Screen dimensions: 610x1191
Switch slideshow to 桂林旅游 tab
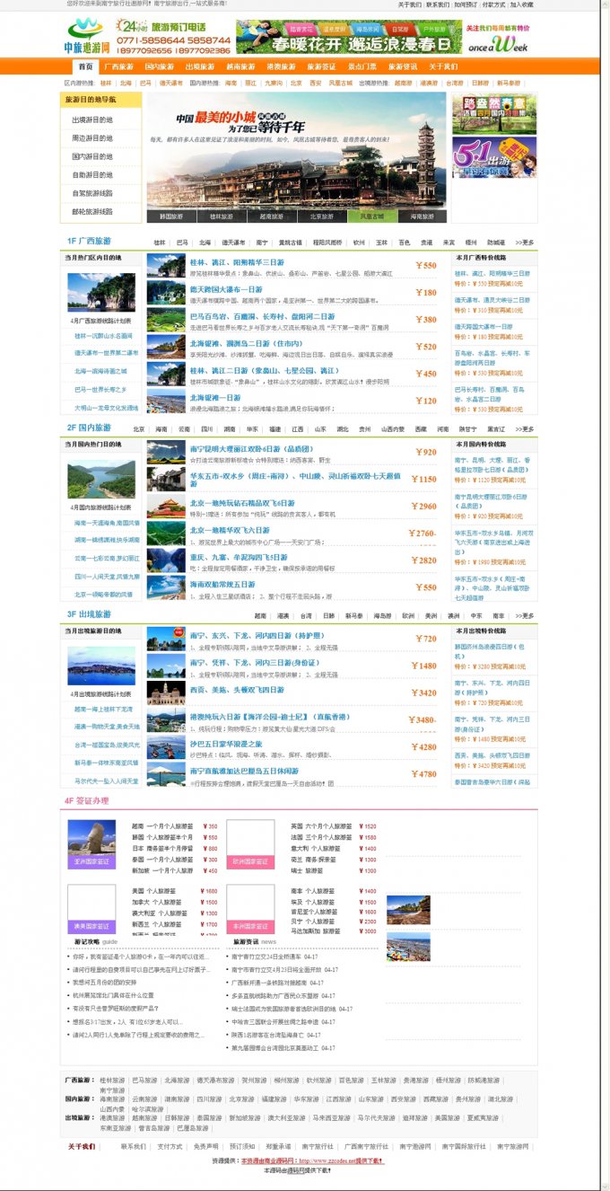(222, 216)
